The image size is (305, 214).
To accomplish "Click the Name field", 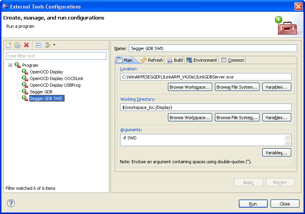I will [x=213, y=48].
